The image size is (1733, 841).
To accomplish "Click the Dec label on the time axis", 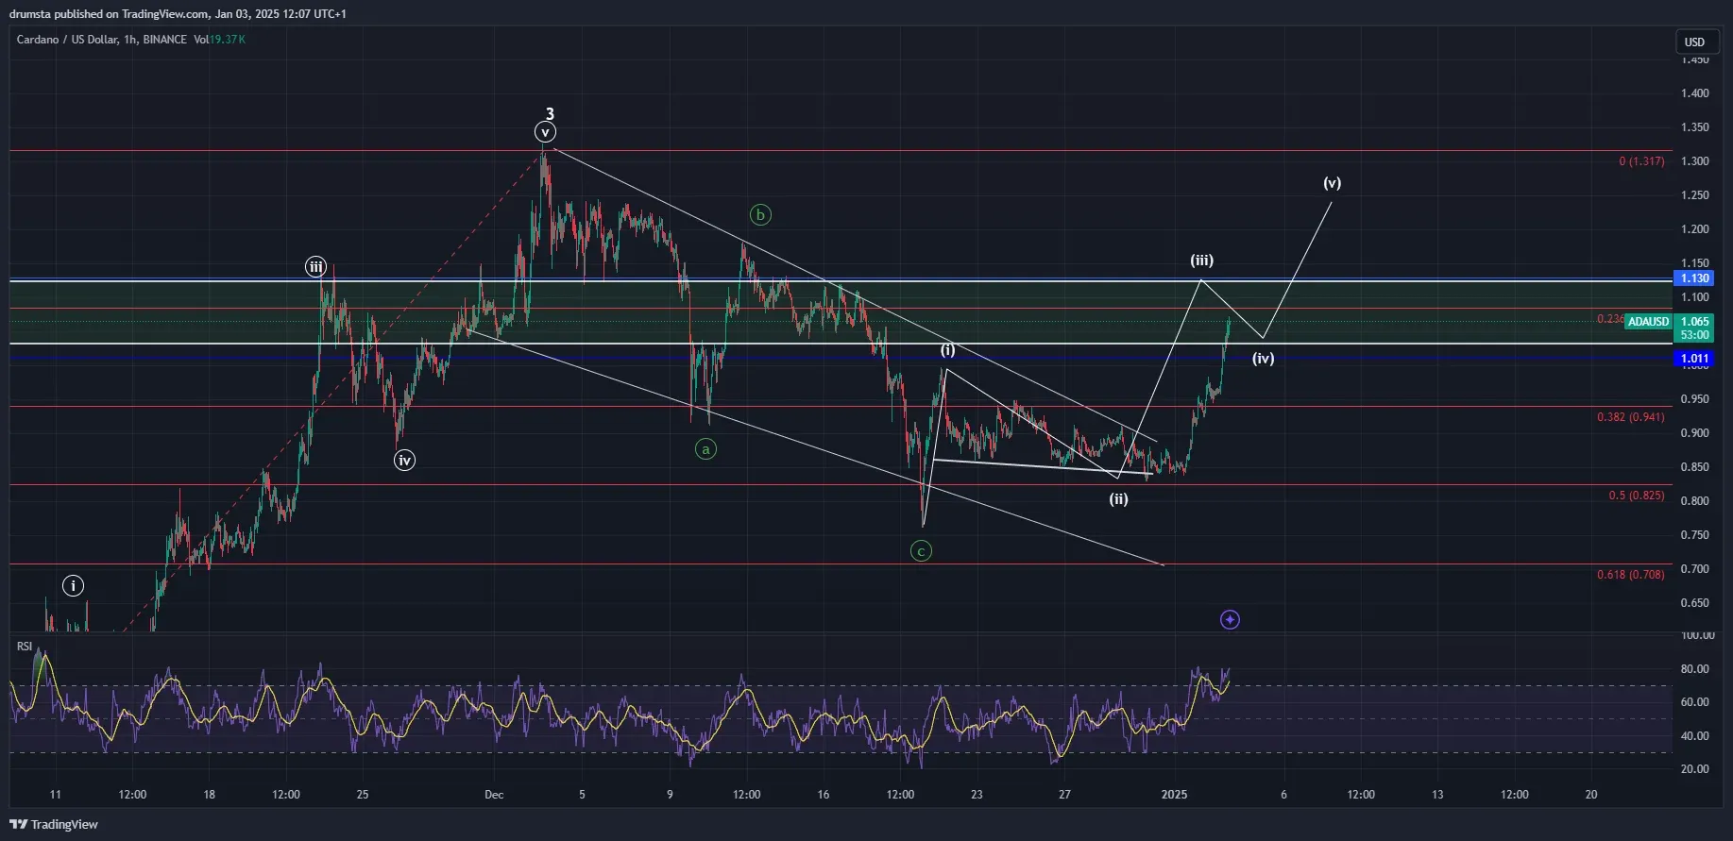I will coord(494,795).
